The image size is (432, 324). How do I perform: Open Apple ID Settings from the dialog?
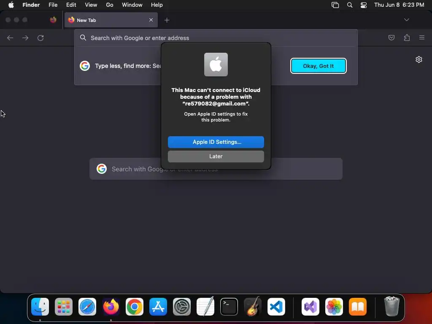tap(216, 142)
